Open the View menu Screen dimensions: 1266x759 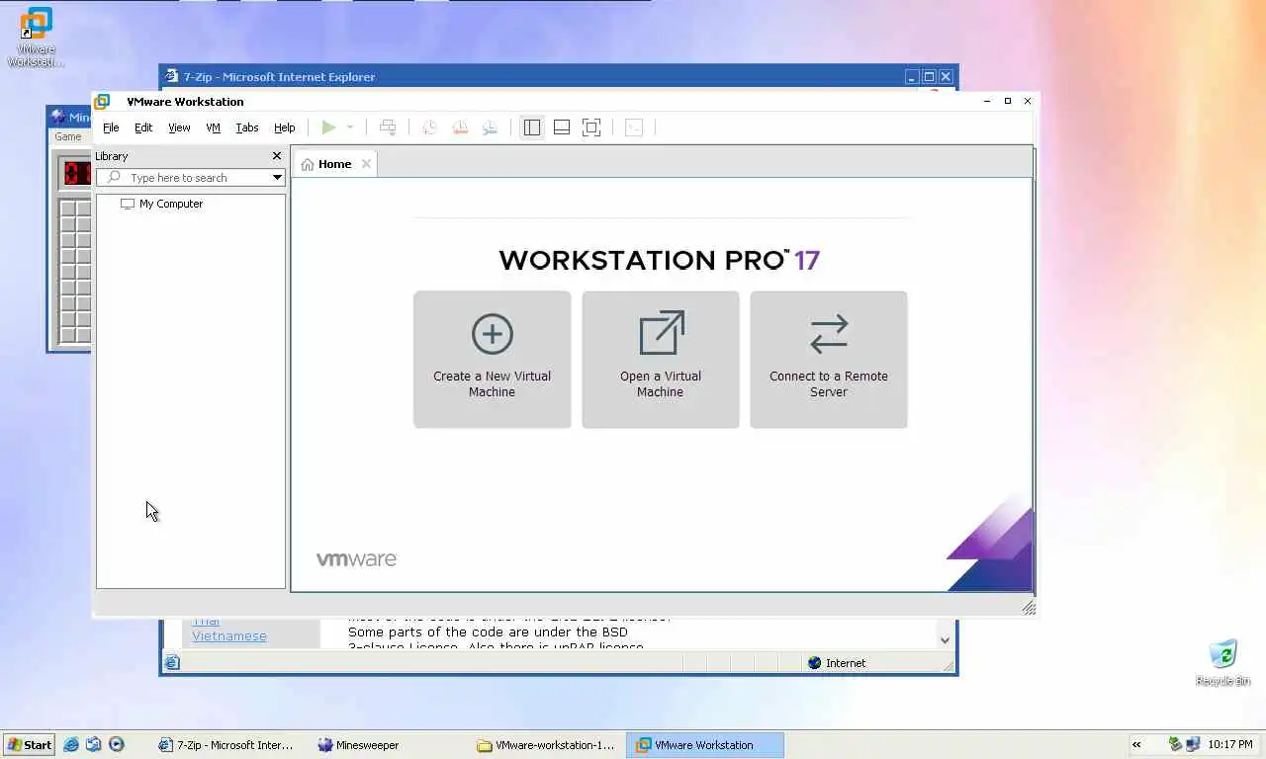(179, 127)
